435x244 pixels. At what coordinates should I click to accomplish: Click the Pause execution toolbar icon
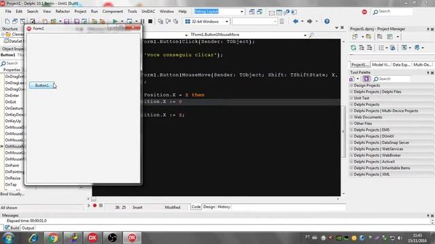pyautogui.click(x=143, y=21)
